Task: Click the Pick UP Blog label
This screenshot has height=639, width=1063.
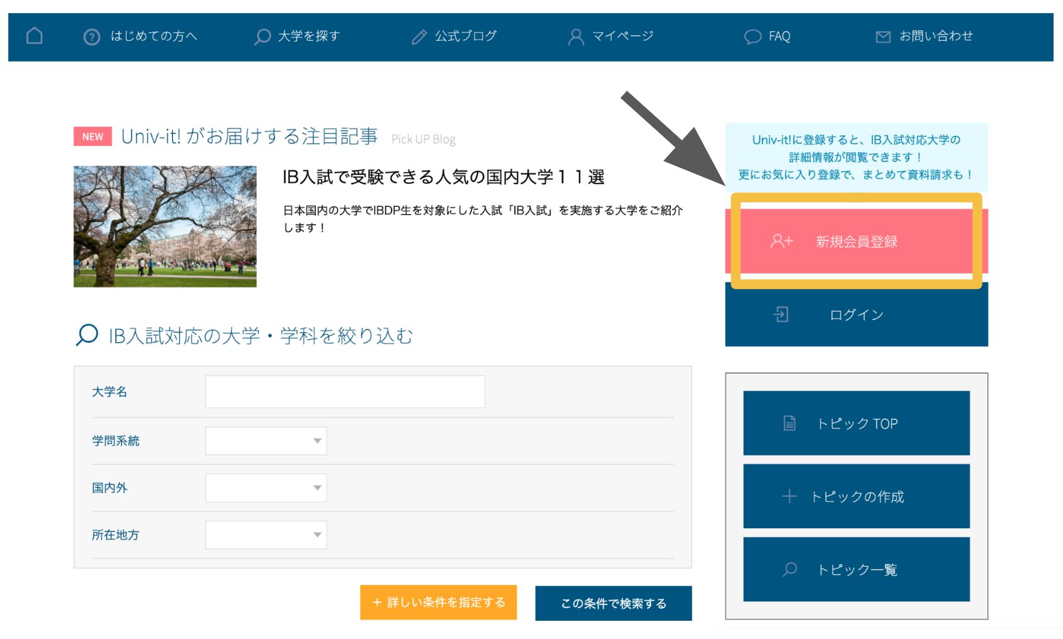Action: click(424, 139)
